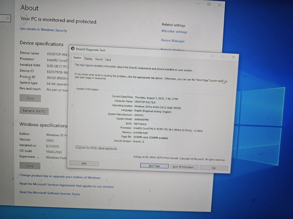293x219 pixels.
Task: Switch to the Display tab
Action: pyautogui.click(x=88, y=59)
